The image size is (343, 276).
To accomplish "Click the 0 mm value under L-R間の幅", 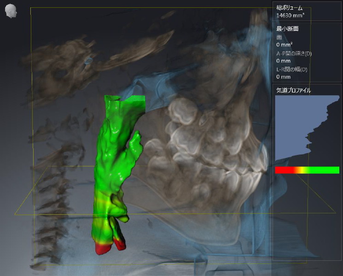I will click(283, 77).
